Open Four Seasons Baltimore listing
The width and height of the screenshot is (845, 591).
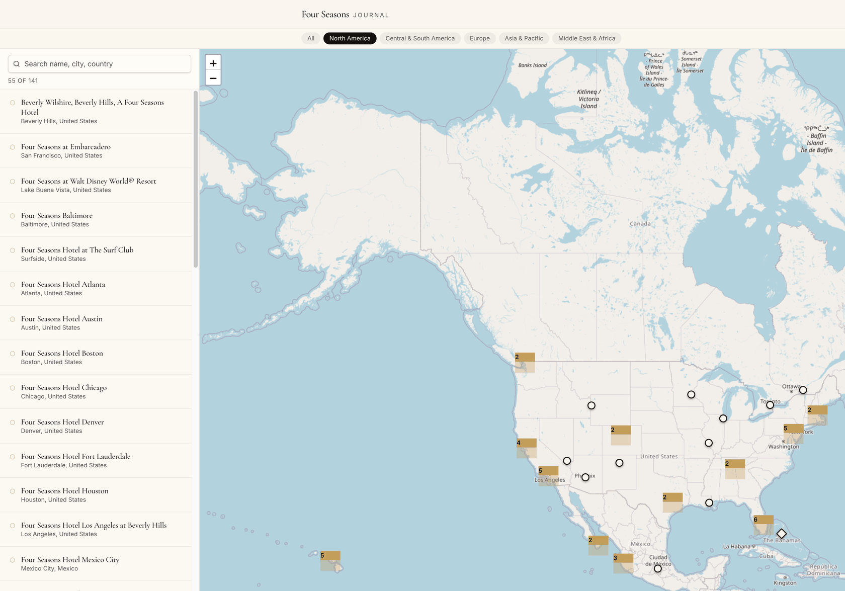pyautogui.click(x=96, y=220)
